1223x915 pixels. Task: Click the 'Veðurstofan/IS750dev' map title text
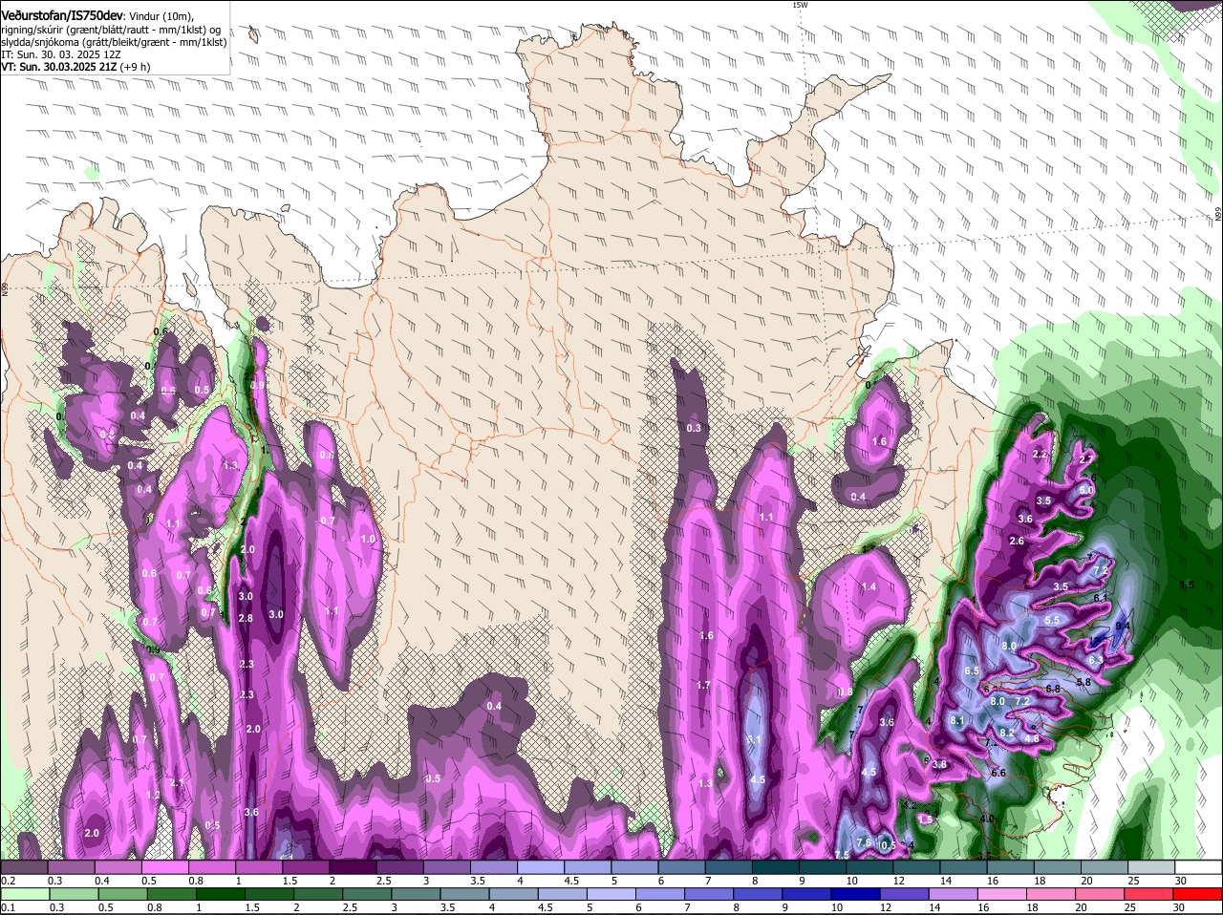(61, 16)
